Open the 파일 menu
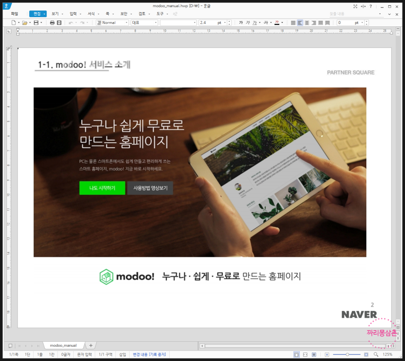 point(14,14)
